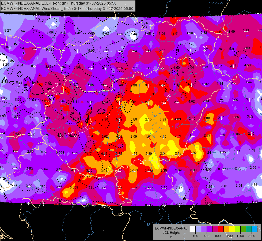The height and width of the screenshot is (241, 262).
Task: Click the lime yellow-green legend swatch
Action: (x=238, y=229)
